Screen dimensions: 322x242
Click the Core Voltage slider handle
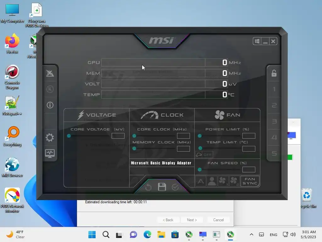(69, 136)
